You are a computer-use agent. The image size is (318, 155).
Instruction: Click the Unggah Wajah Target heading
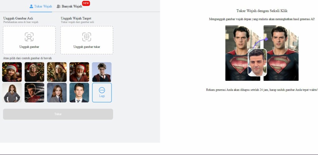[x=76, y=18]
